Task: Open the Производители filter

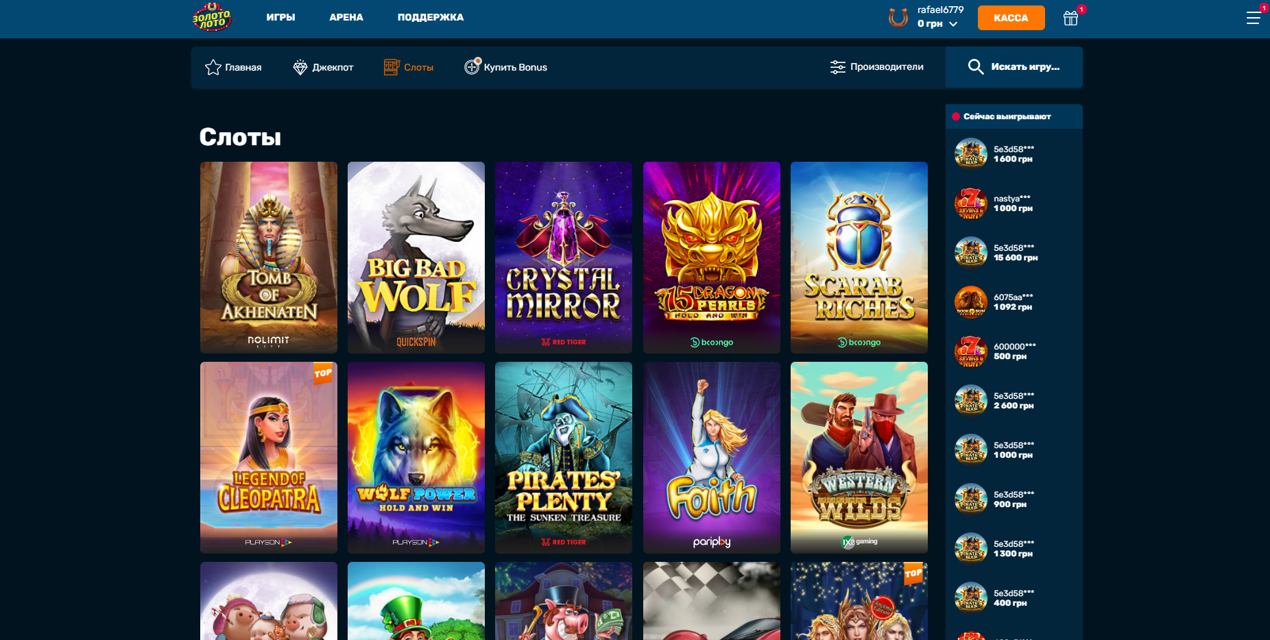Action: [876, 67]
